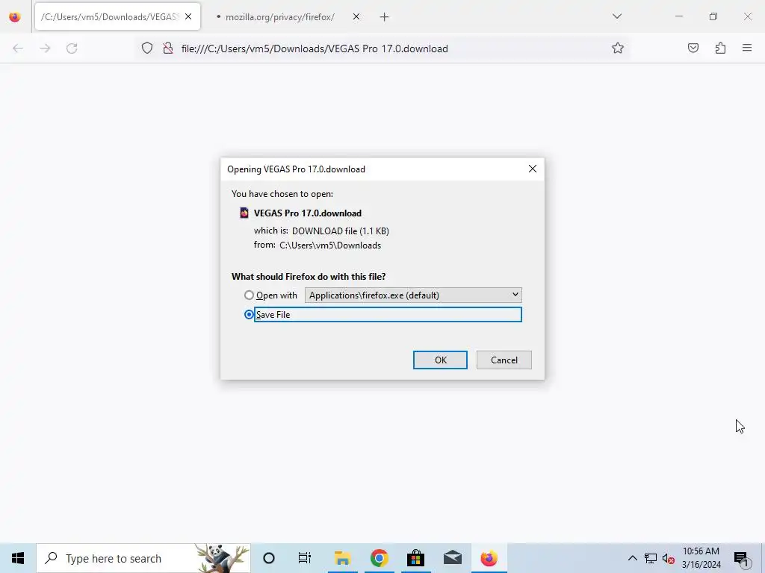The image size is (765, 573).
Task: Open the Applications\firefox.exe dropdown
Action: coord(413,295)
